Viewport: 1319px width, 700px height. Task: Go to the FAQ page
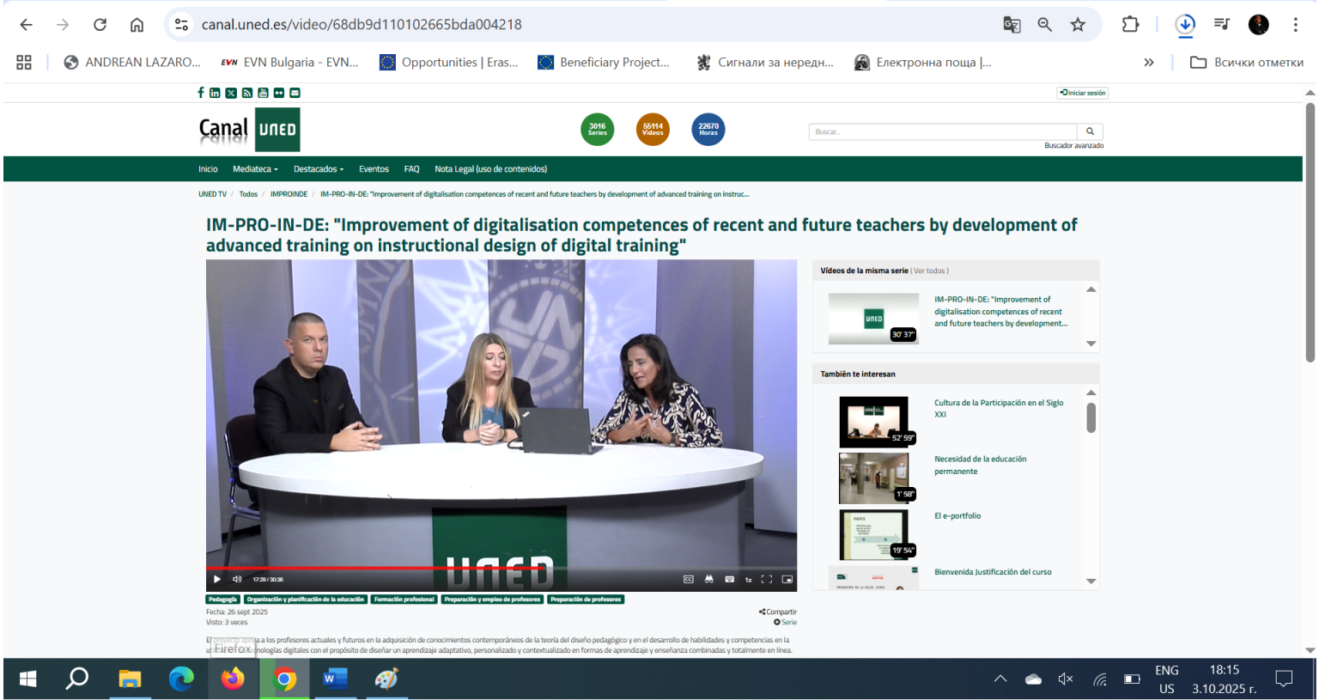click(x=411, y=169)
